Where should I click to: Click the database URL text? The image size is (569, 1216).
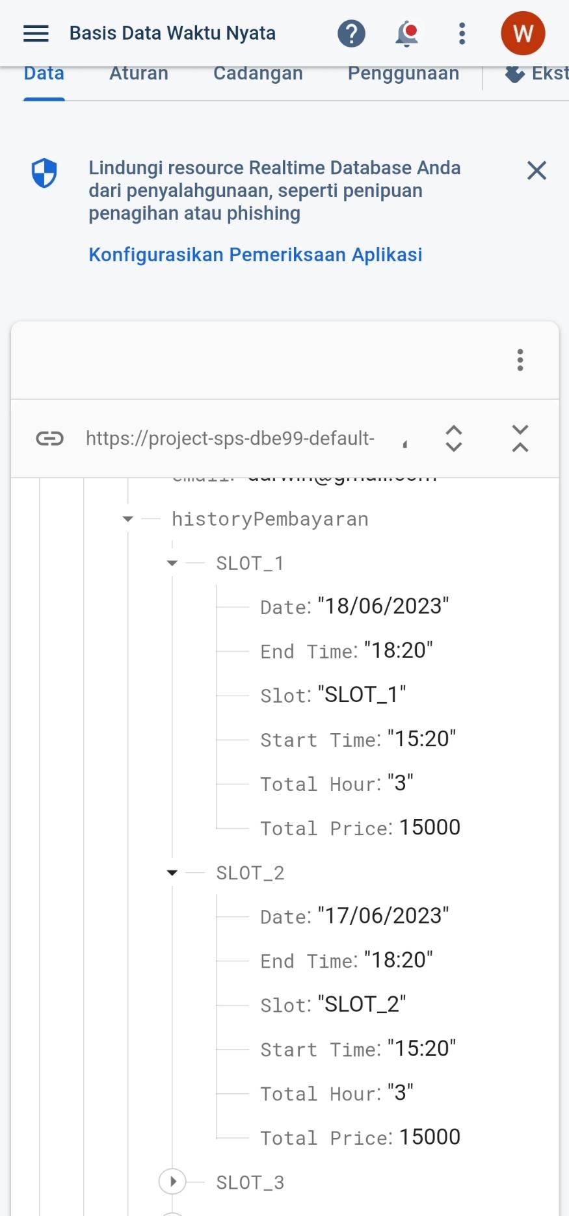(x=230, y=439)
